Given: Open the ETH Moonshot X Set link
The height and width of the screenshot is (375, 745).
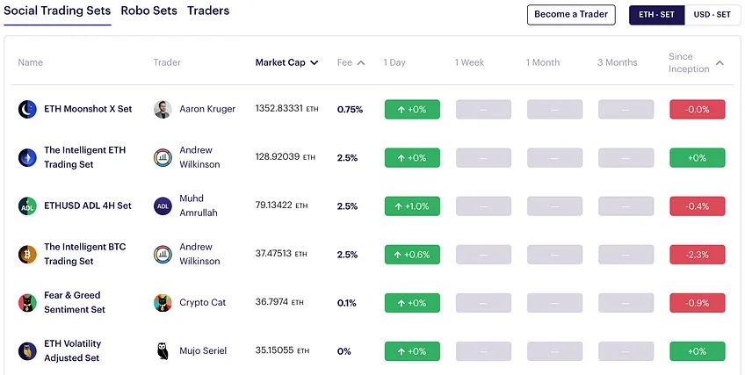Looking at the screenshot, I should pos(88,109).
